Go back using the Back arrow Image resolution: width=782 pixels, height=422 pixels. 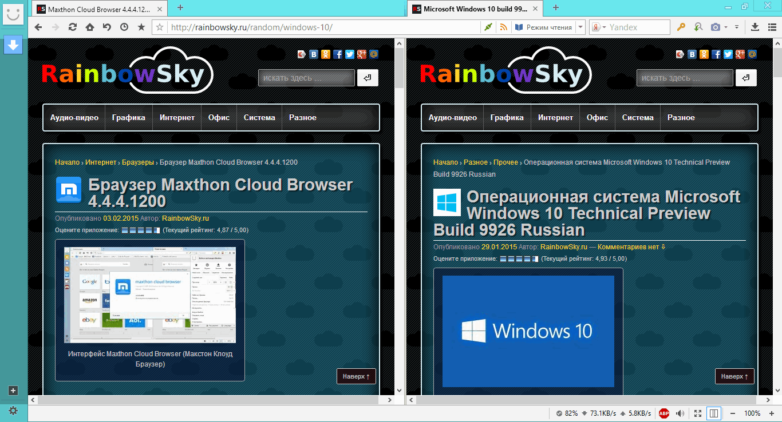pyautogui.click(x=38, y=27)
